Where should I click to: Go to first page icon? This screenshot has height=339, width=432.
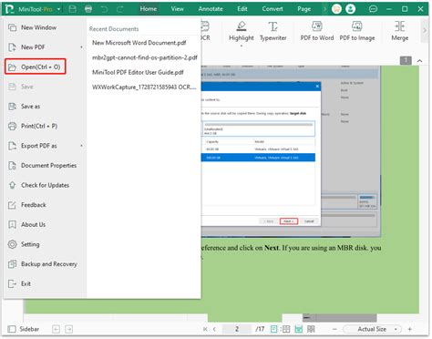(x=205, y=329)
